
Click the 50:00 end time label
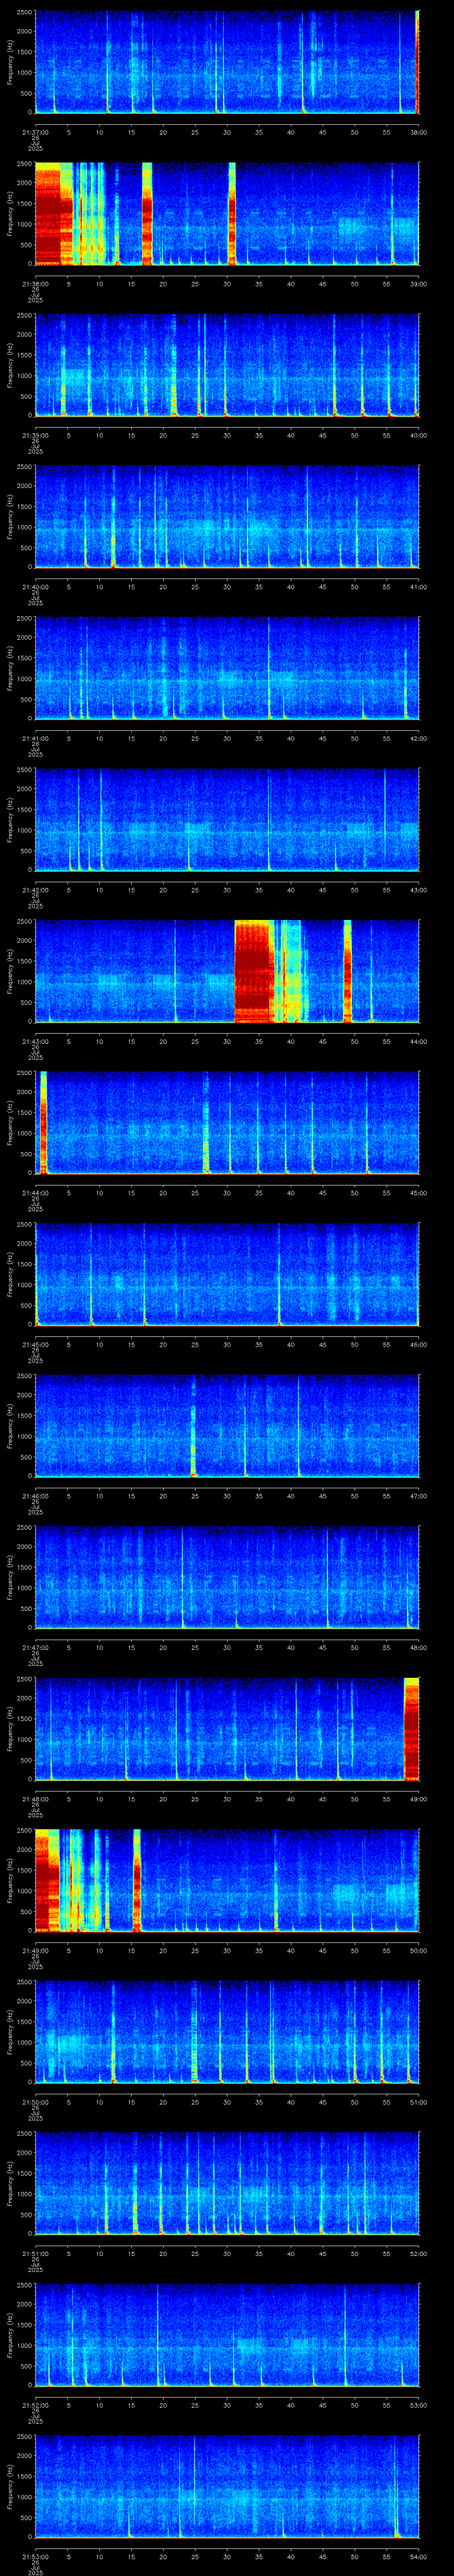(x=418, y=1950)
